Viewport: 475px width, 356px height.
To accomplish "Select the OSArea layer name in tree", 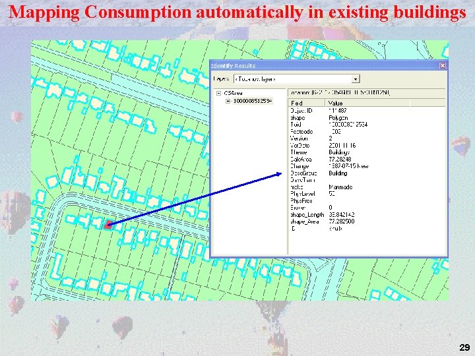I will pyautogui.click(x=233, y=93).
